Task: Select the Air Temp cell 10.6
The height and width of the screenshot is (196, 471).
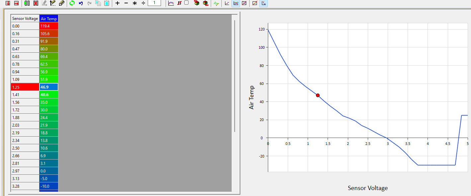Action: [x=49, y=148]
